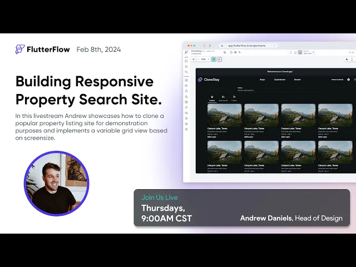Open the Settings gear at sidebar bottom
356x267 pixels.
click(186, 129)
